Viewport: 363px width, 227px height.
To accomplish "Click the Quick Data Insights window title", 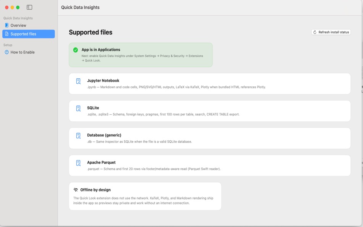I will coord(80,7).
